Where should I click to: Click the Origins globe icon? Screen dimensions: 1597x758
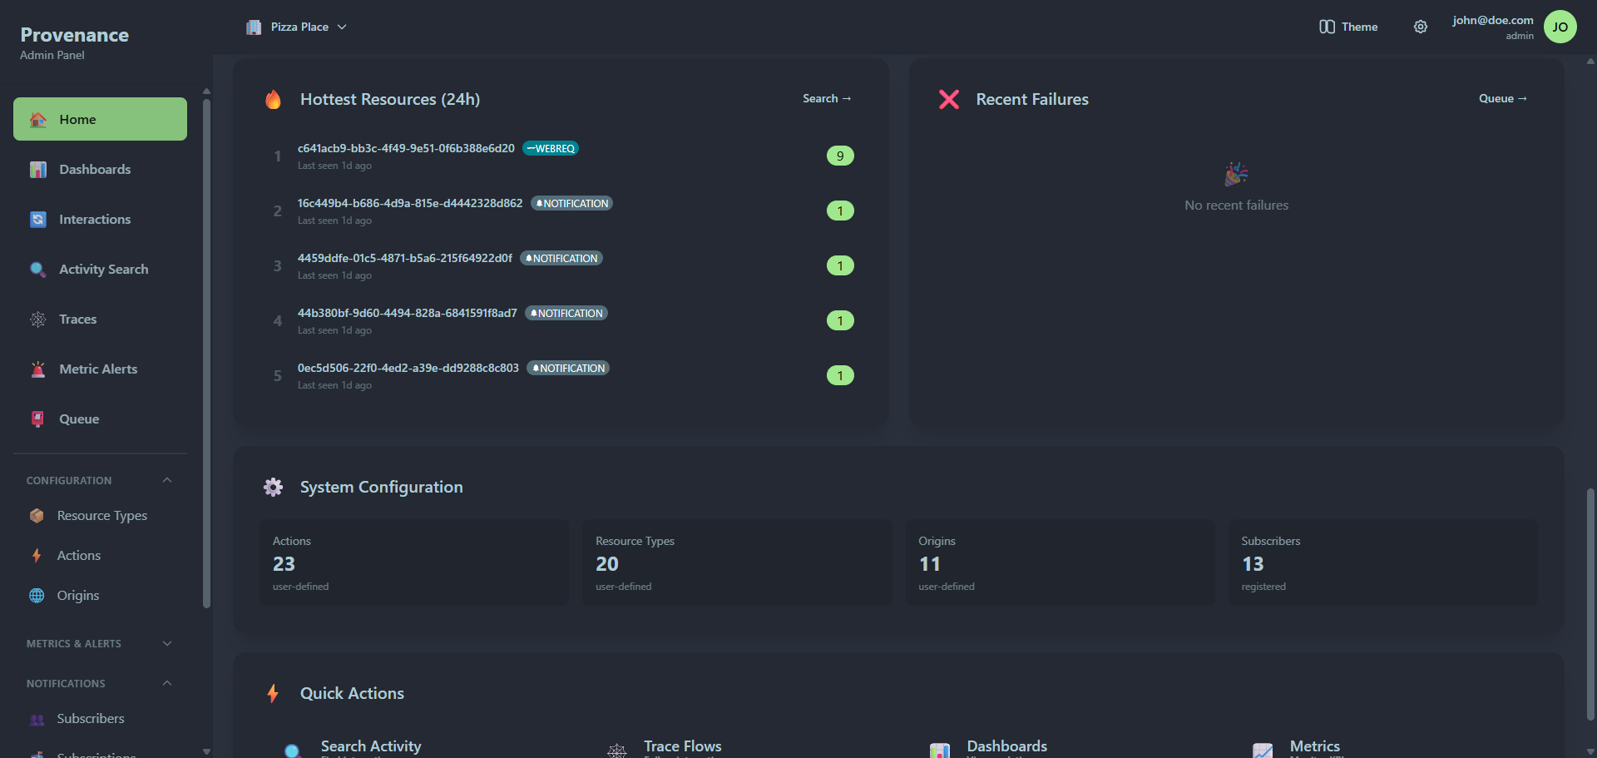click(37, 596)
